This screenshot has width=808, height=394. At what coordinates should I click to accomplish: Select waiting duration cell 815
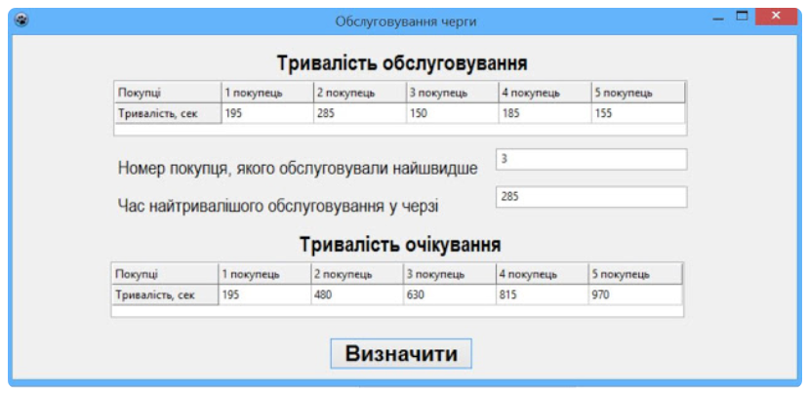(x=543, y=295)
